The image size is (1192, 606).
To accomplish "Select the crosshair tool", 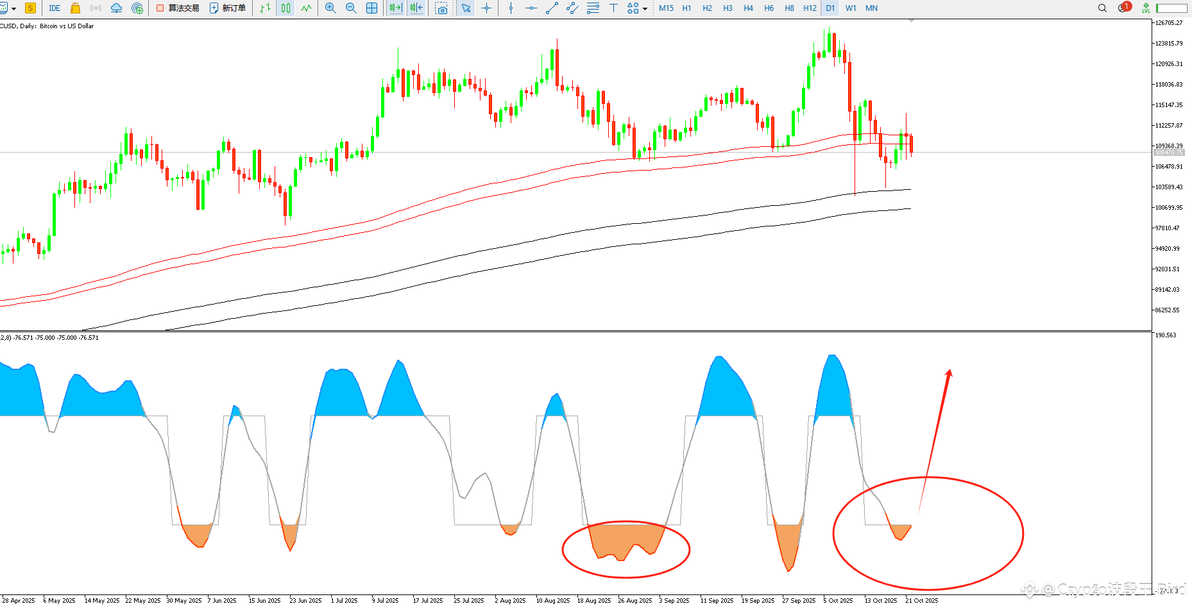I will pyautogui.click(x=486, y=8).
